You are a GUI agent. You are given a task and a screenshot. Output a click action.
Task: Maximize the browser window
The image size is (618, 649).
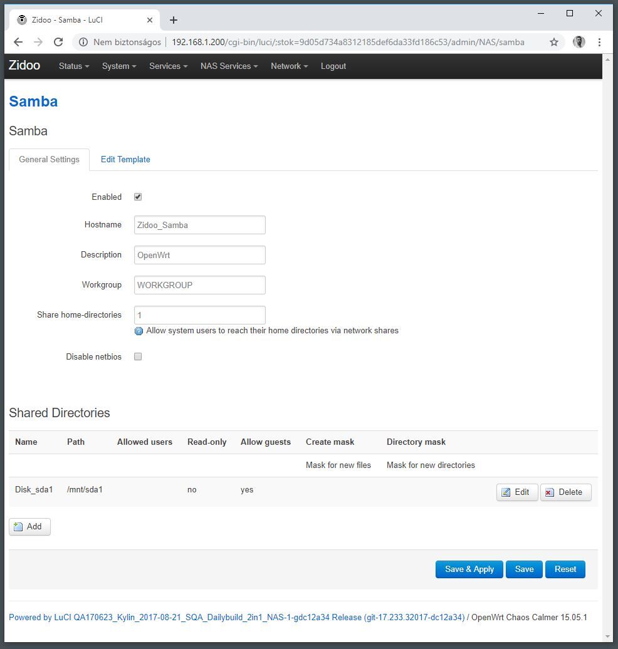pyautogui.click(x=570, y=13)
